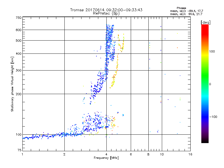The width and height of the screenshot is (224, 168).
Task: Click the 75 tick on the height axis
Action: (x=20, y=150)
